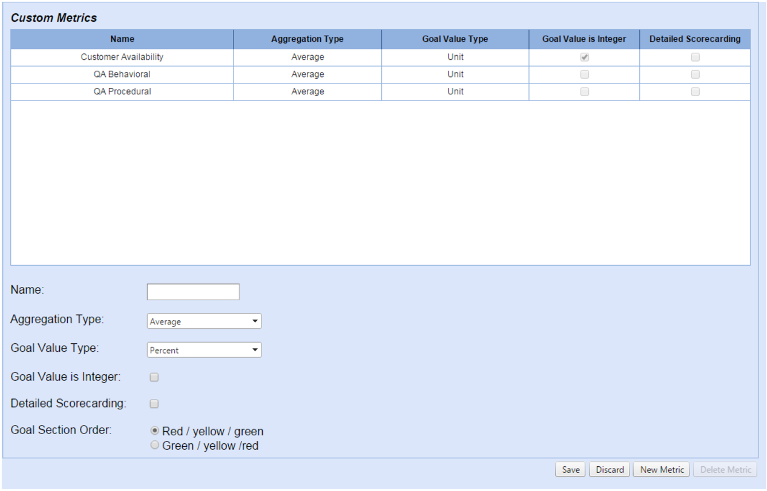
Task: Toggle QA Procedural's Goal Value is Integer checkbox
Action: coord(585,92)
